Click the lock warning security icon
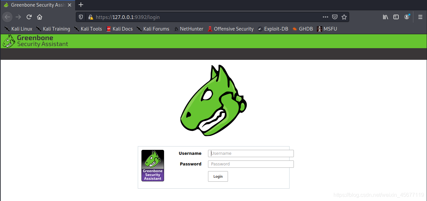The image size is (427, 201). [90, 17]
